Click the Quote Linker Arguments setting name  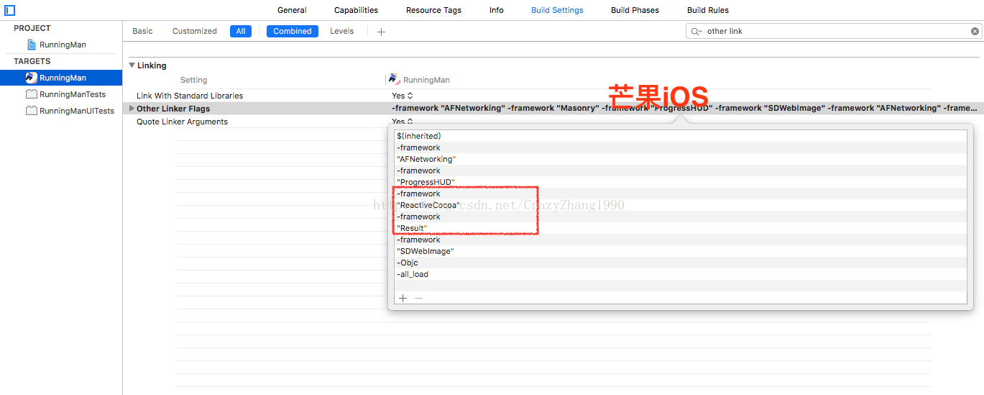click(182, 122)
